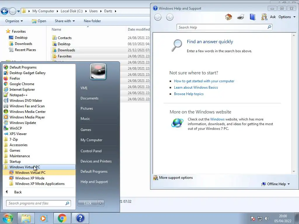The image size is (299, 224).
Task: Expand the Startup folder
Action: point(15,161)
